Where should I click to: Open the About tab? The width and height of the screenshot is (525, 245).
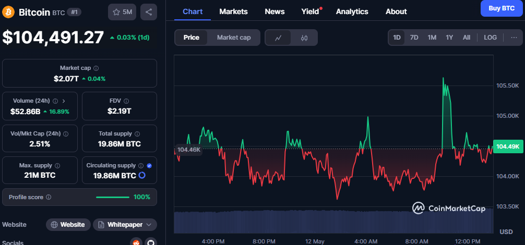tap(396, 11)
